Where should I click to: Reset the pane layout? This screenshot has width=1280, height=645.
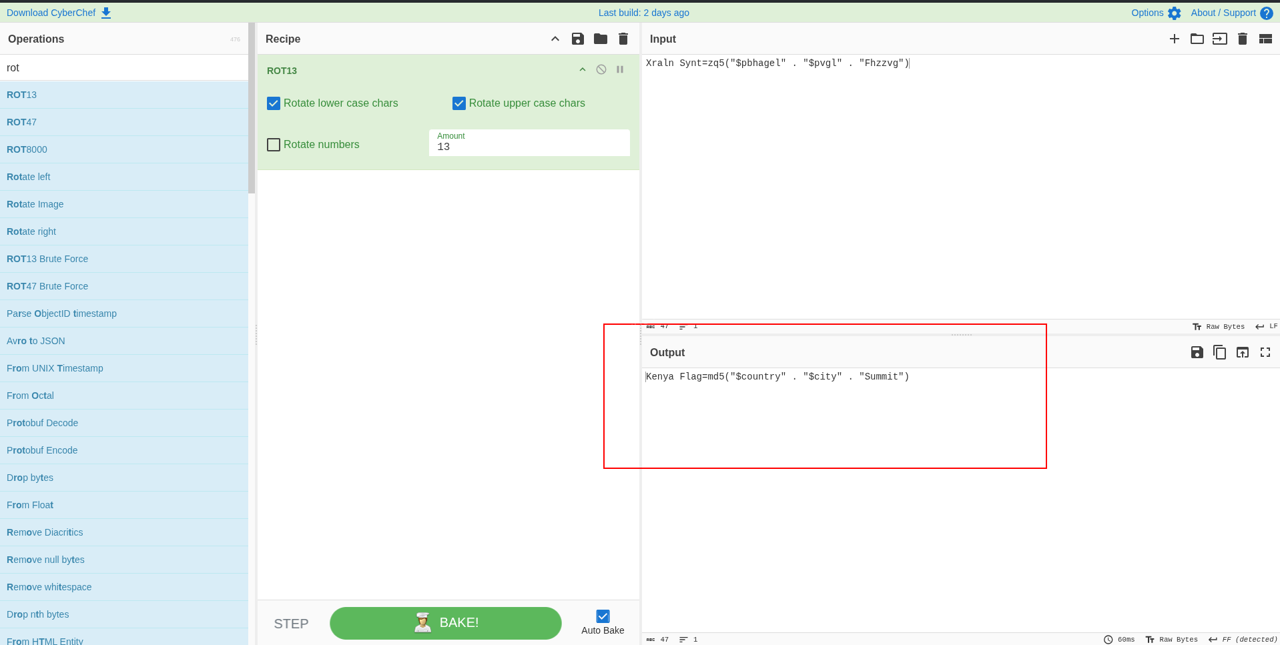tap(1265, 39)
